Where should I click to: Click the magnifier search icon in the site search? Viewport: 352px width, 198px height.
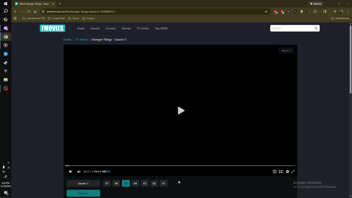316,28
